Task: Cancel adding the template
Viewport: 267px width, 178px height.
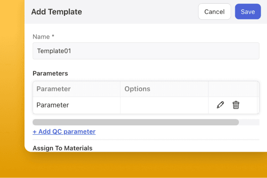Action: pos(214,12)
